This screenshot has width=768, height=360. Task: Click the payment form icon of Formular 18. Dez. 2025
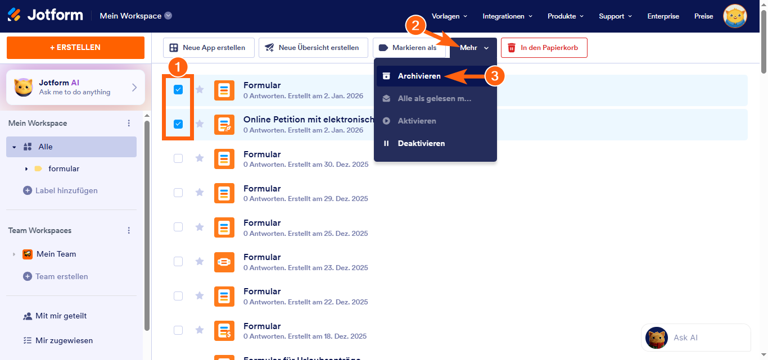pos(224,331)
